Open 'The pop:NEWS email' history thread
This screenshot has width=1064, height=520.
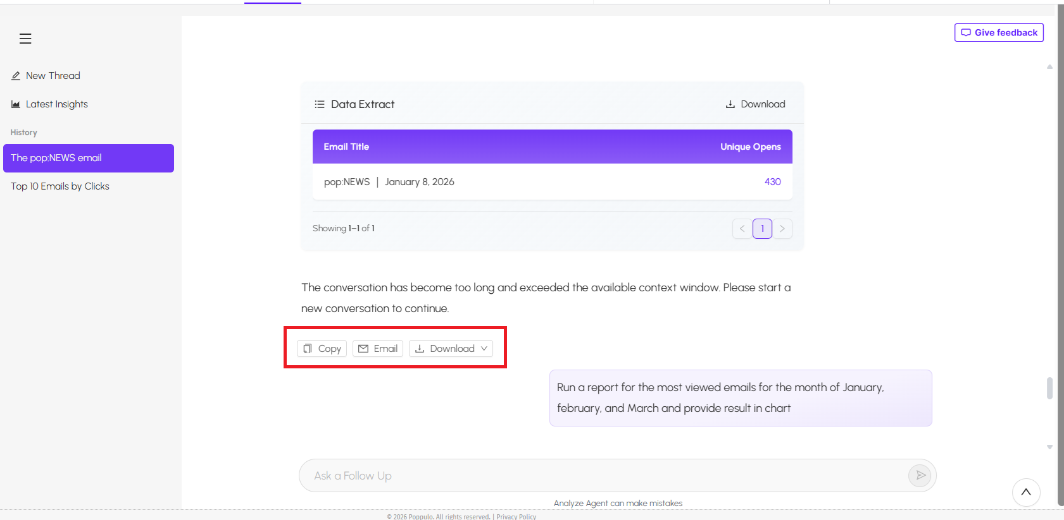coord(89,158)
